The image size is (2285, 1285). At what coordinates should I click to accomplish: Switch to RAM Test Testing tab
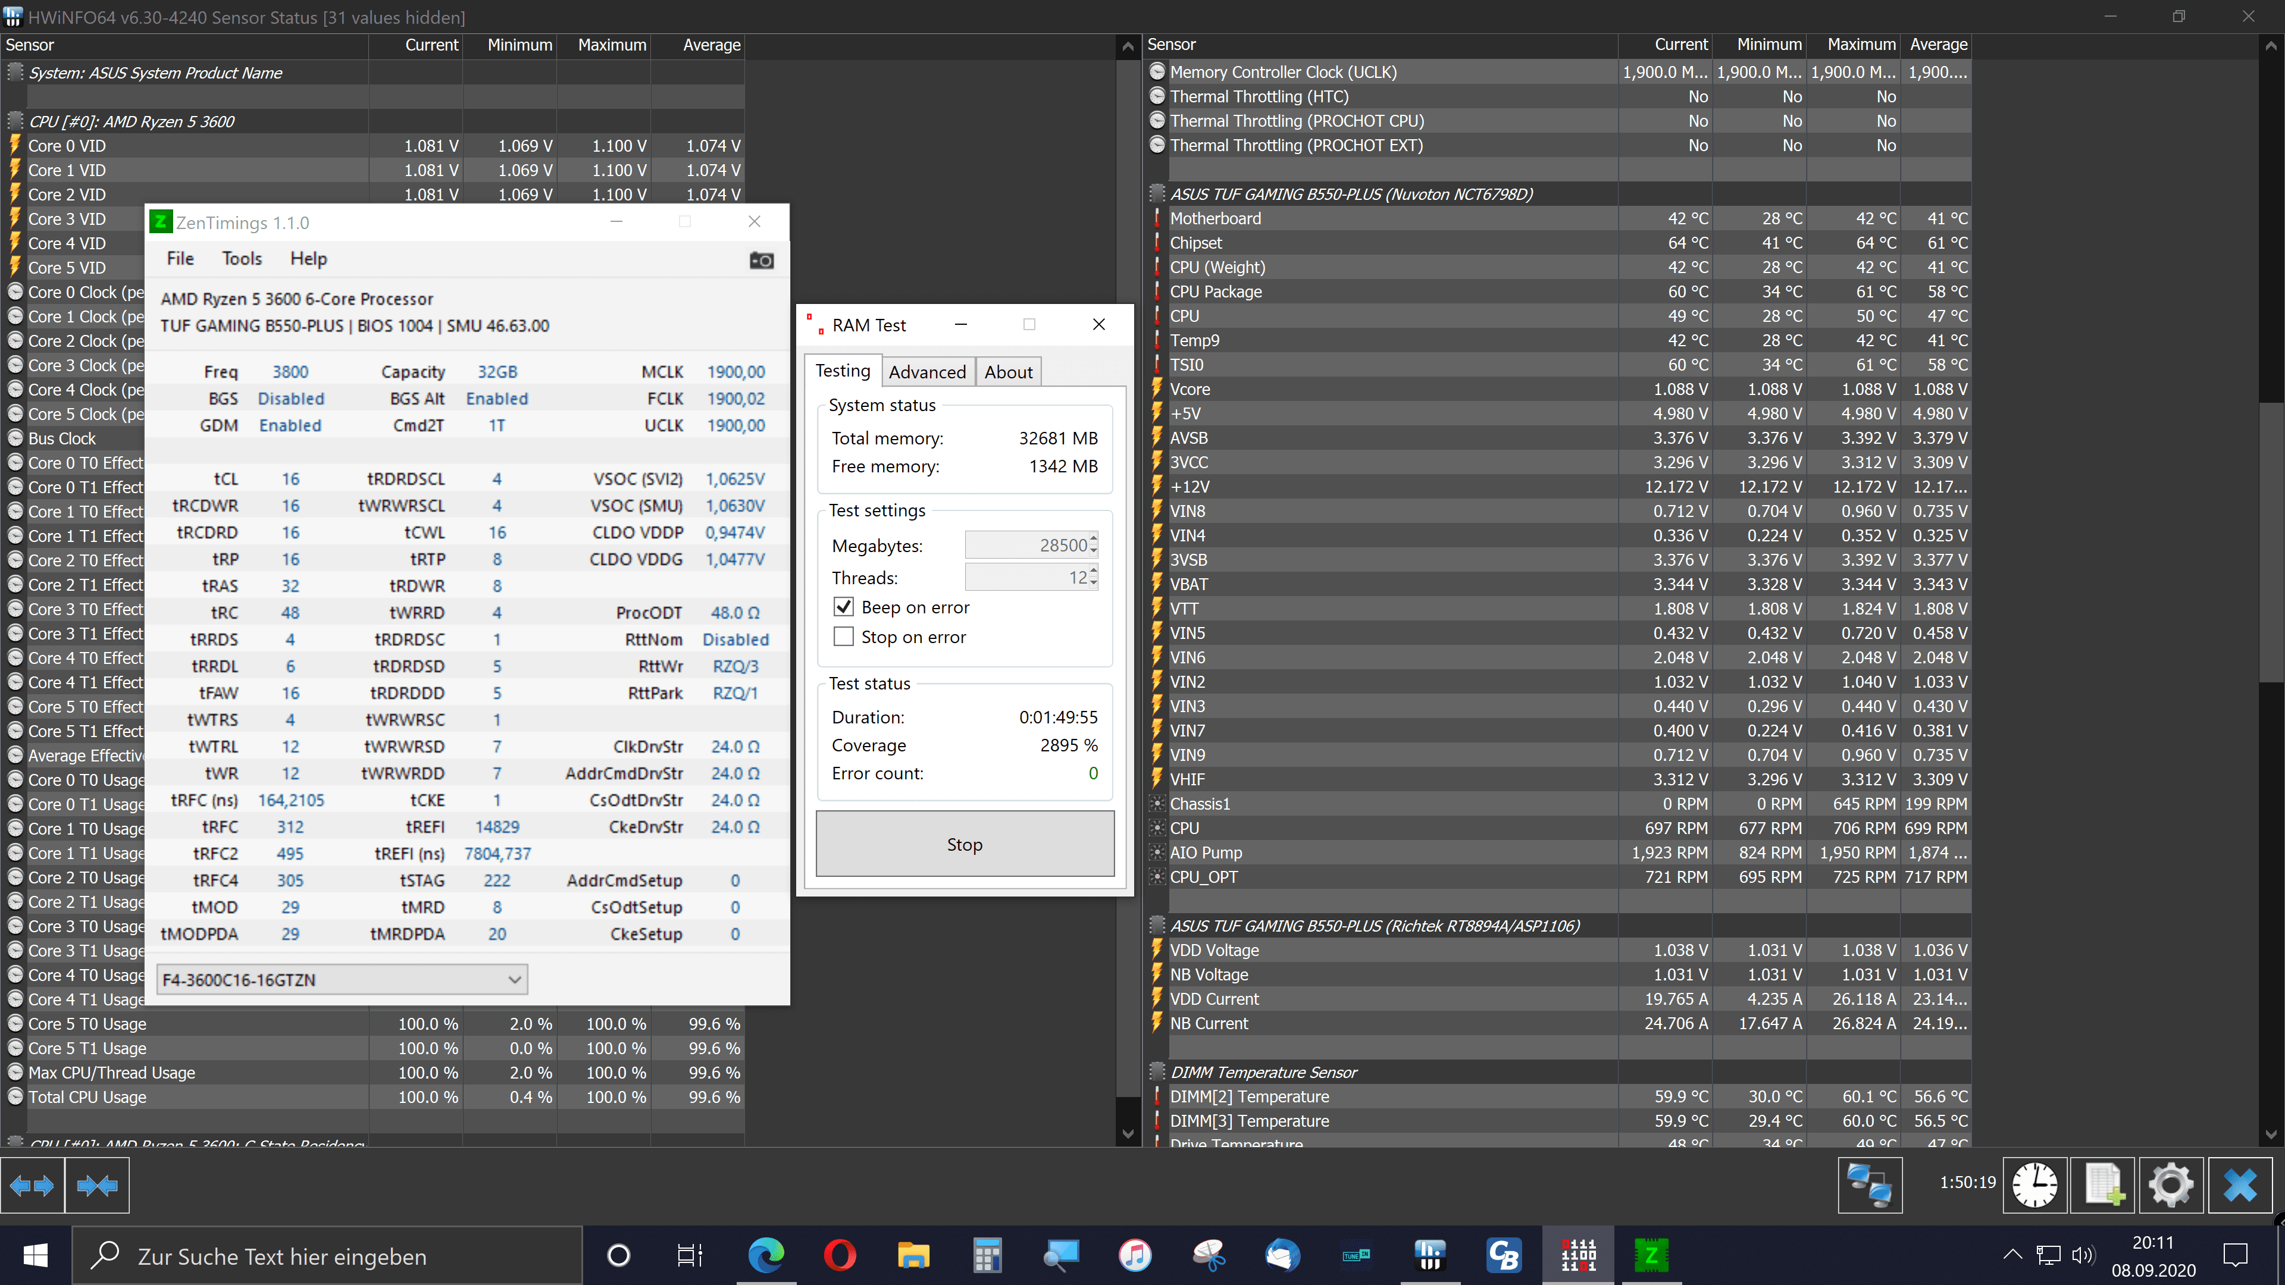coord(843,371)
